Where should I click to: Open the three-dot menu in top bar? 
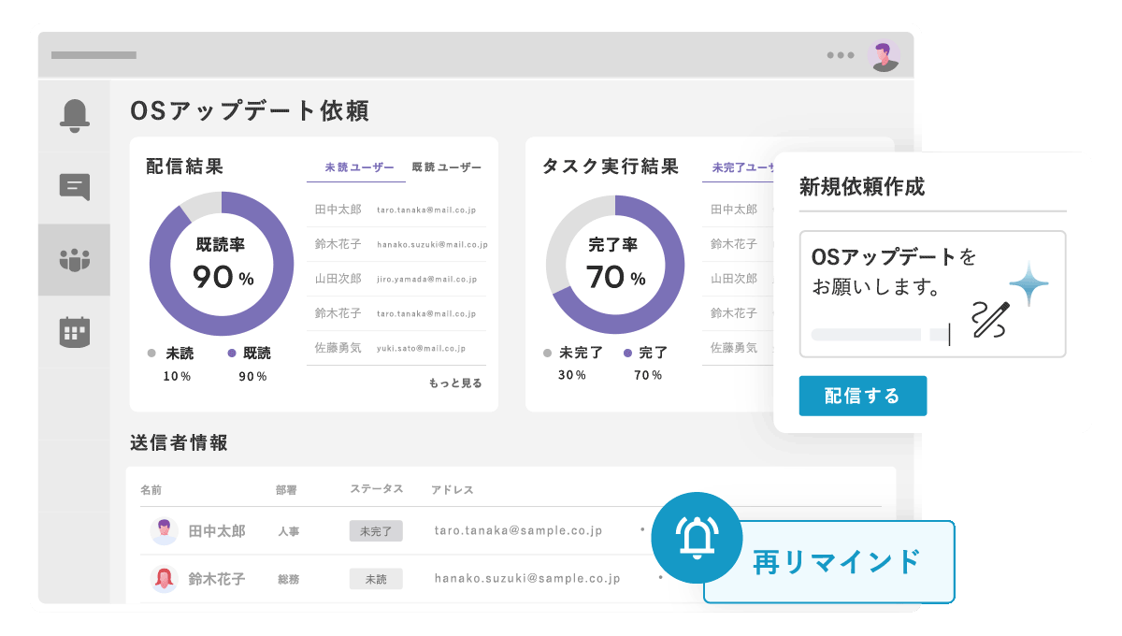pyautogui.click(x=841, y=55)
